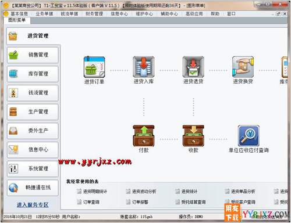
Task: Open 单位应收应付查询 magnifier icon
Action: 249,136
